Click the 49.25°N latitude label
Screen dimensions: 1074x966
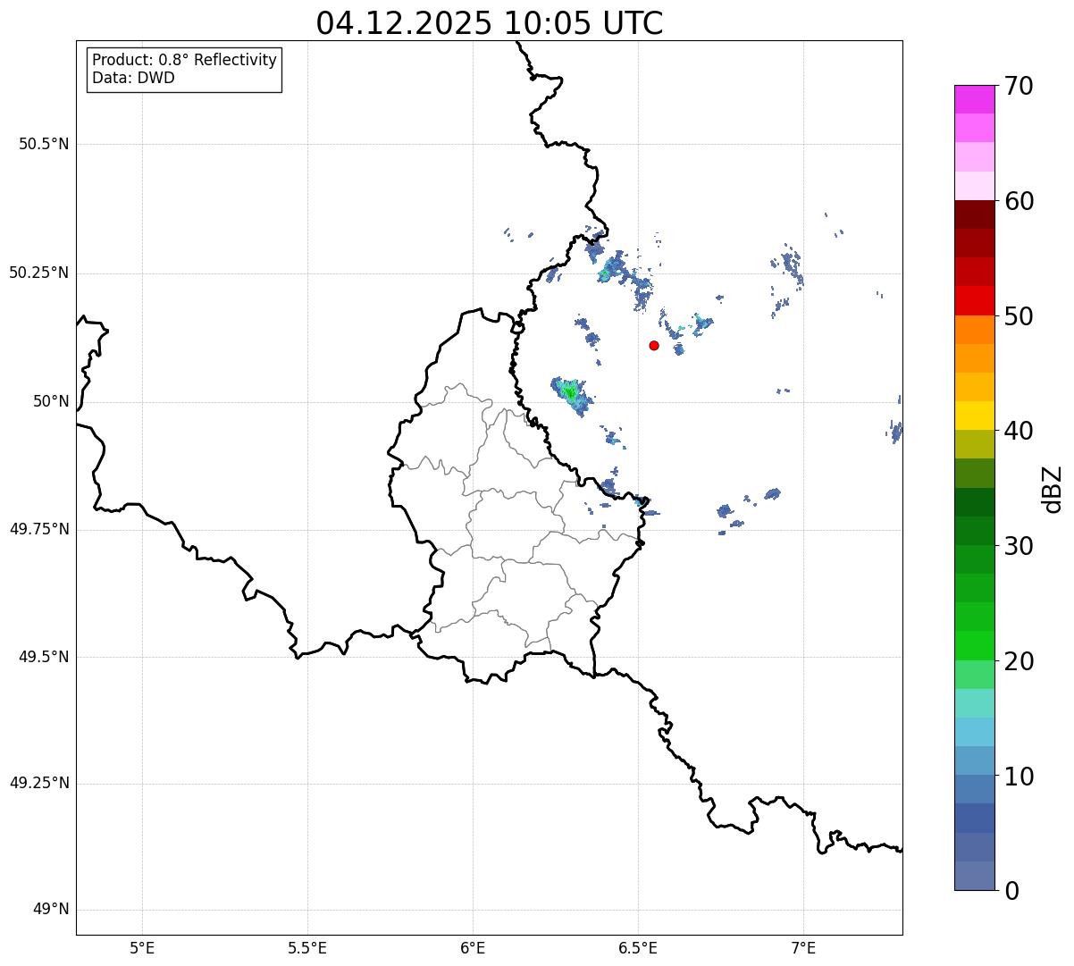pos(38,784)
